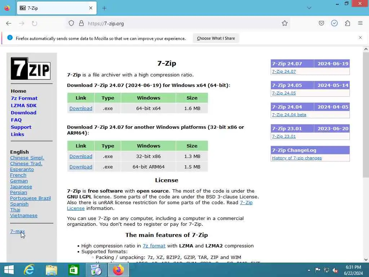Open the Extensions puzzle icon
369x277 pixels.
tap(347, 23)
